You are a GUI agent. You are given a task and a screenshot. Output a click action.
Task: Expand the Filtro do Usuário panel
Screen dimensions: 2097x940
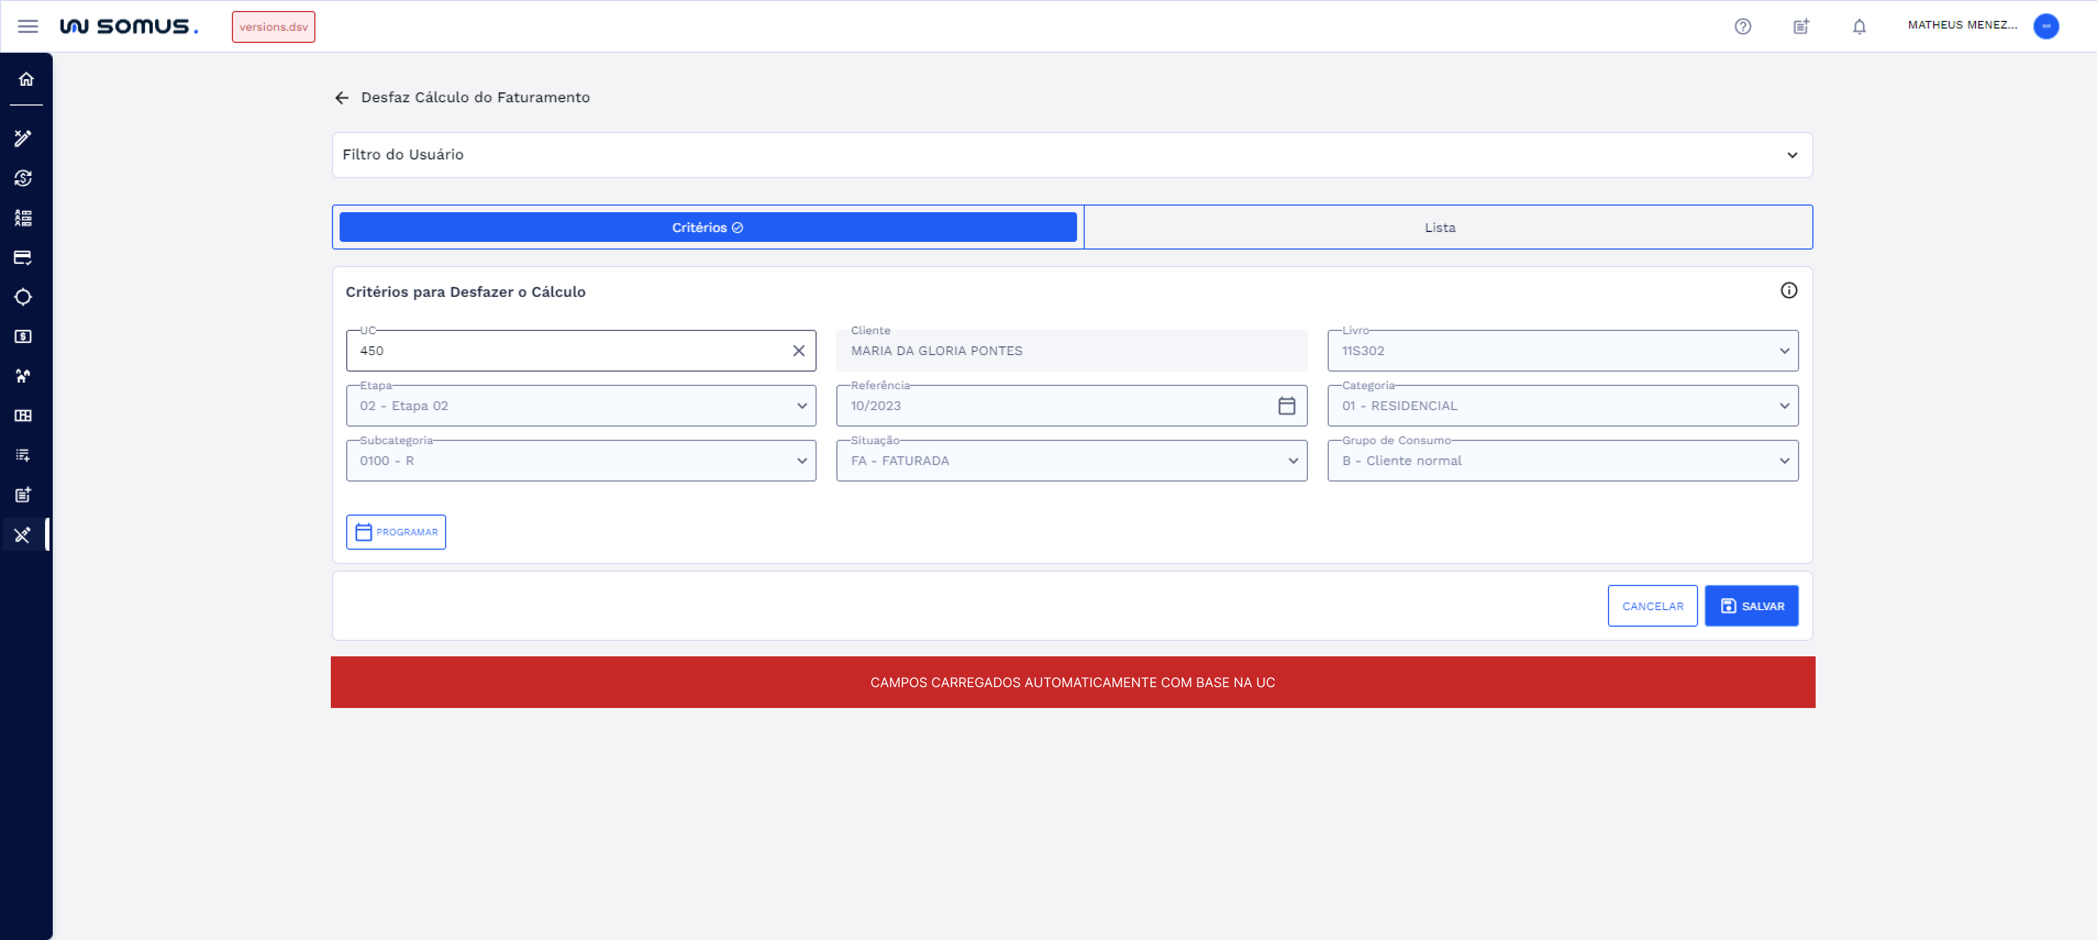pos(1791,155)
